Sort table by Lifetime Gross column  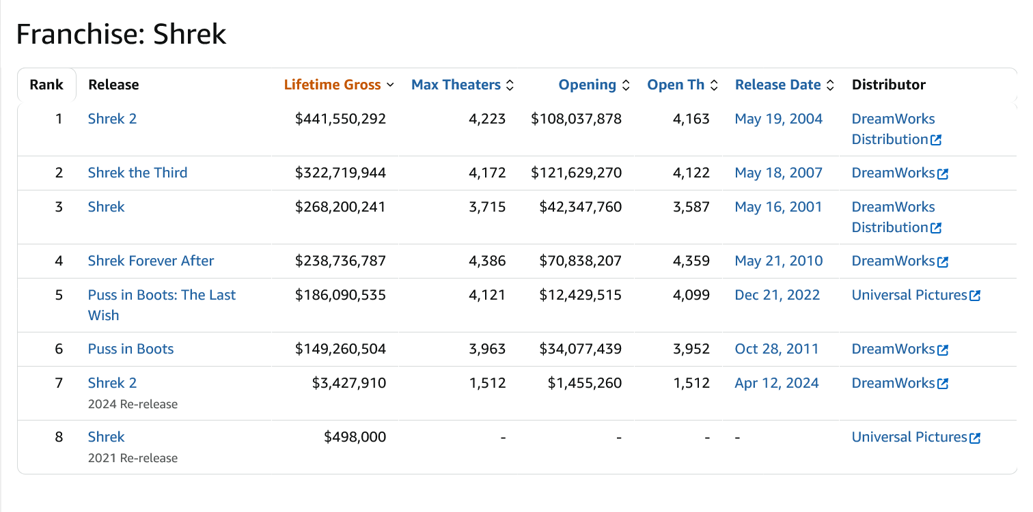click(x=339, y=85)
